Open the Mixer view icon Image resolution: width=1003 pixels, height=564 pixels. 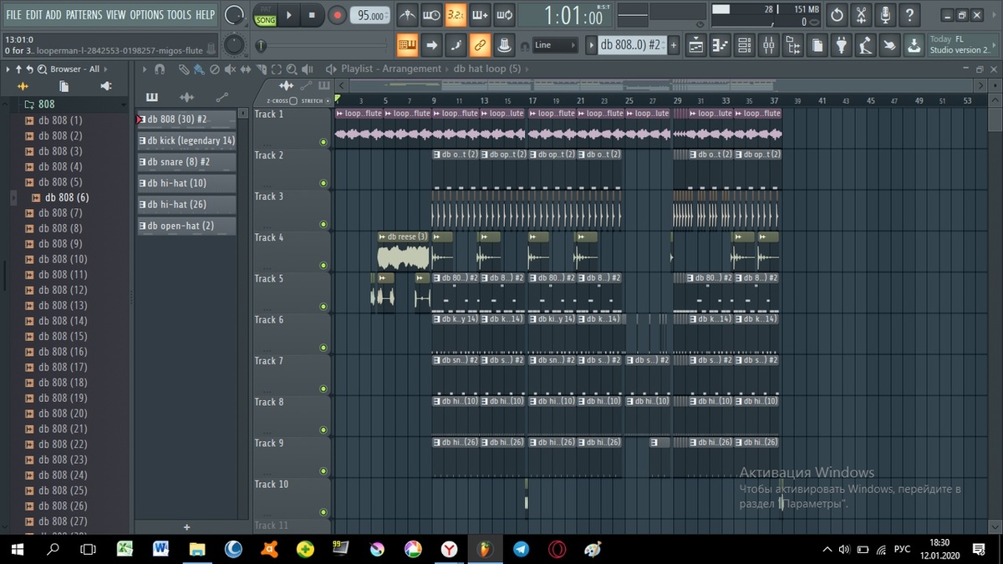click(769, 45)
